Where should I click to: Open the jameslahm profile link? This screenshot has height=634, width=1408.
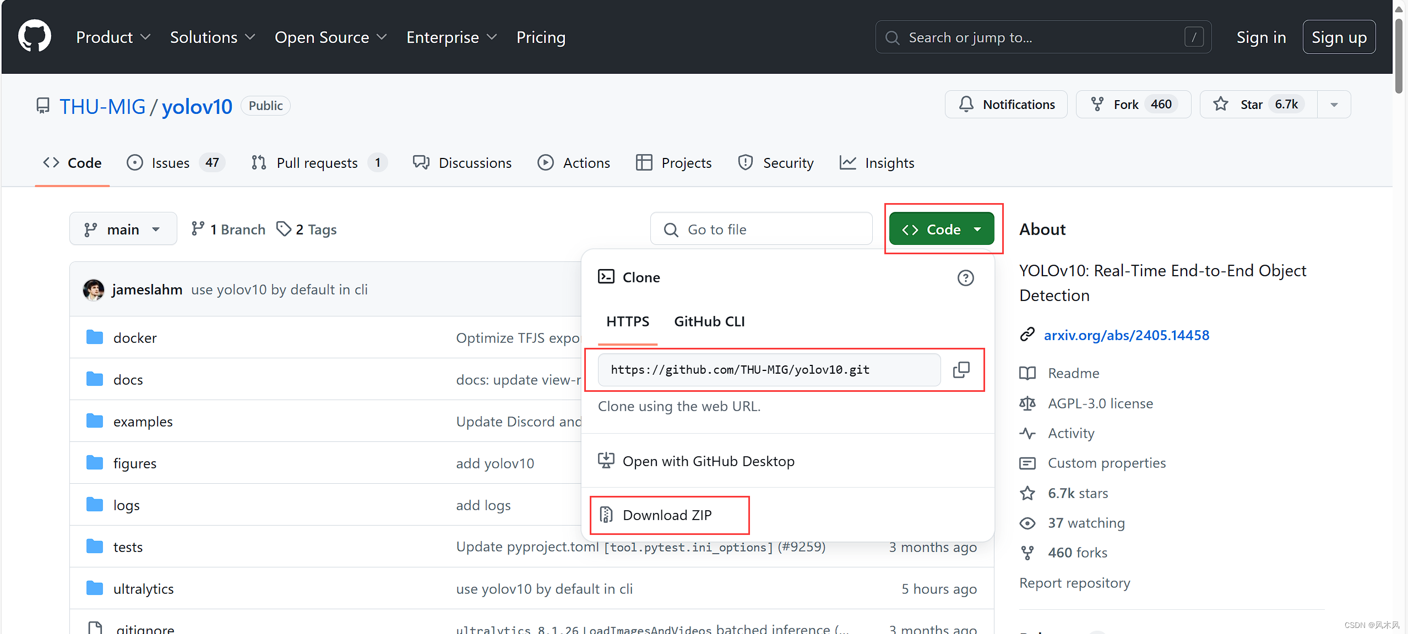click(146, 289)
